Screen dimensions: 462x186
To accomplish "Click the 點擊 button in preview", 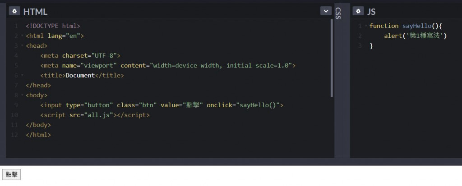I will (x=11, y=175).
